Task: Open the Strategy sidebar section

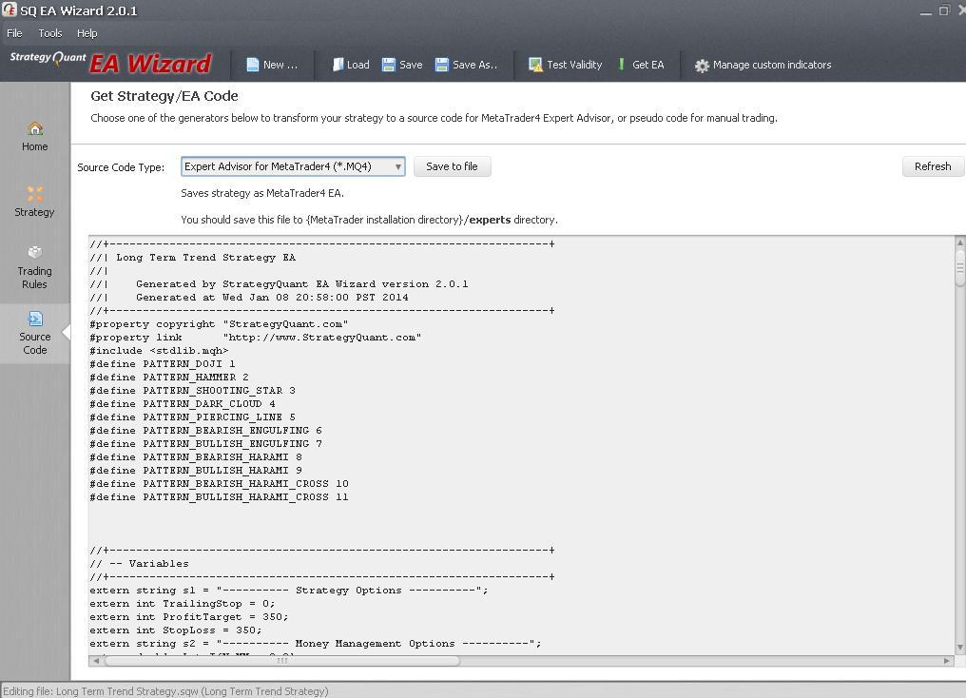Action: click(35, 201)
